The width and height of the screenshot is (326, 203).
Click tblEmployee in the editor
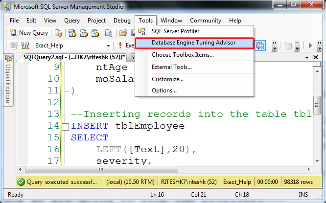point(150,126)
